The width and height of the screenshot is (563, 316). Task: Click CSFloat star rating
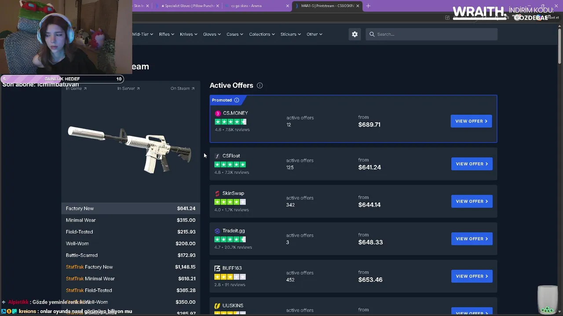tap(230, 165)
